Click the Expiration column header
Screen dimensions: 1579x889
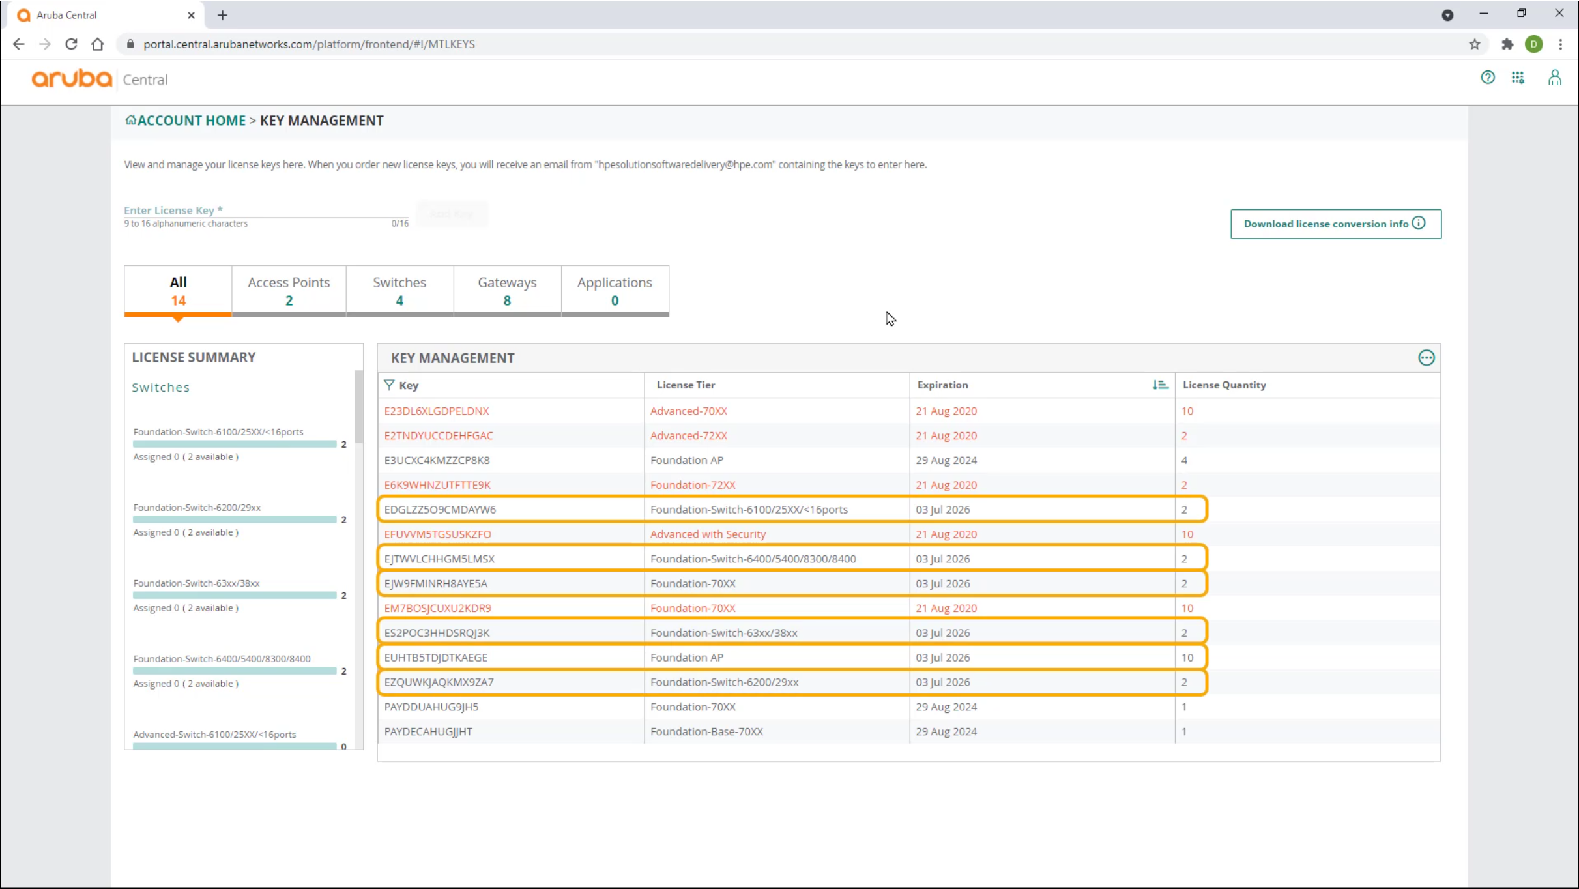click(x=942, y=385)
